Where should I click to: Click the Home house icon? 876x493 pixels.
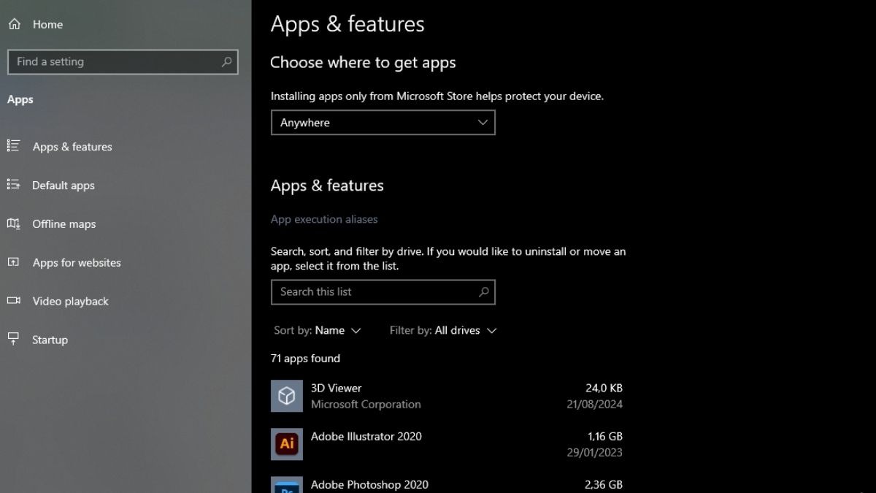(x=14, y=24)
